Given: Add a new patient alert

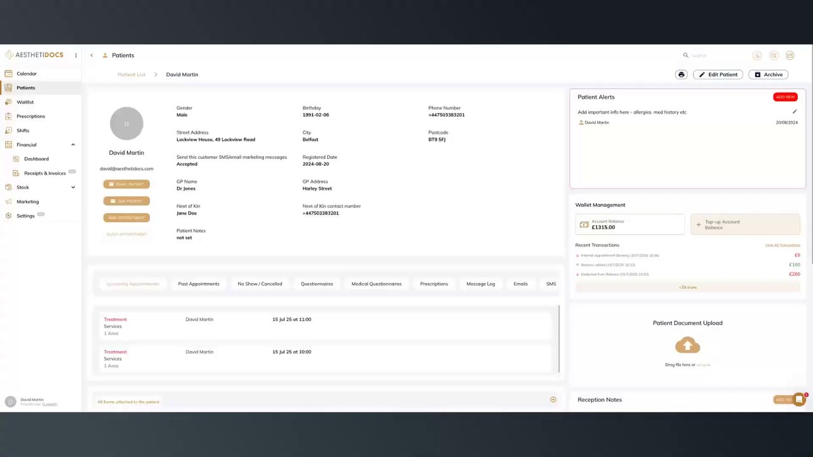Looking at the screenshot, I should click(785, 97).
